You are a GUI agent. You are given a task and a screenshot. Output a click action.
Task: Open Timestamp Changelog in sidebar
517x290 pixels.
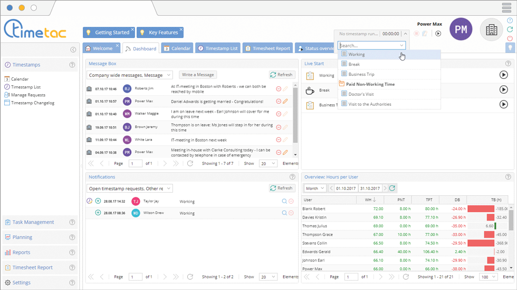30,103
